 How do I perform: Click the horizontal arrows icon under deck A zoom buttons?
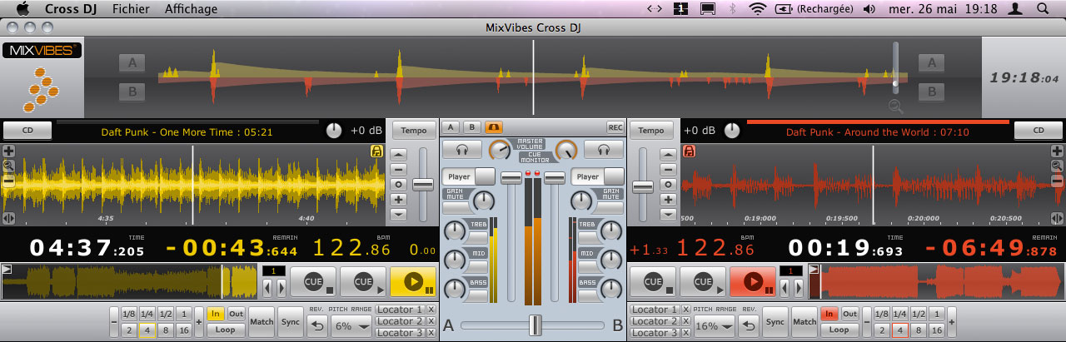click(x=8, y=218)
